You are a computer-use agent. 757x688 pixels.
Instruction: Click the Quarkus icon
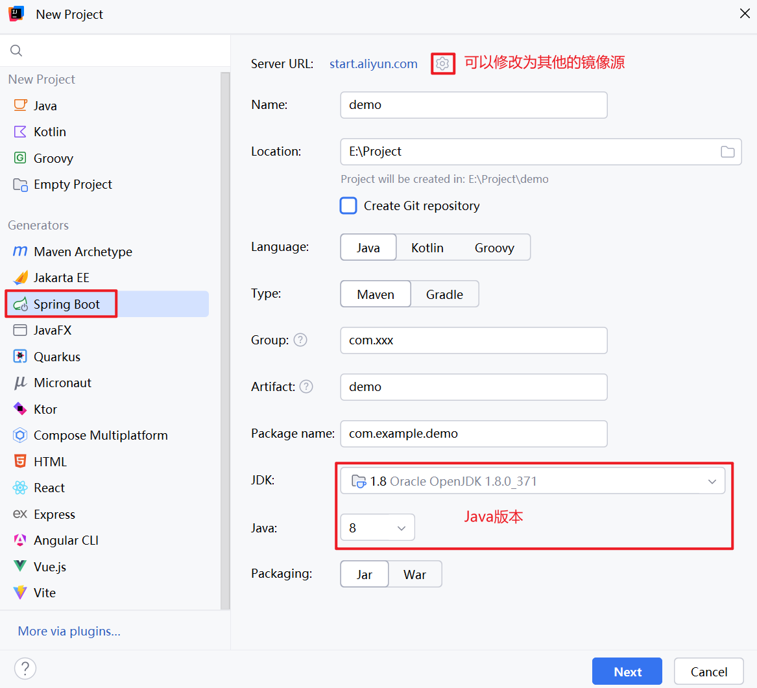pos(20,357)
